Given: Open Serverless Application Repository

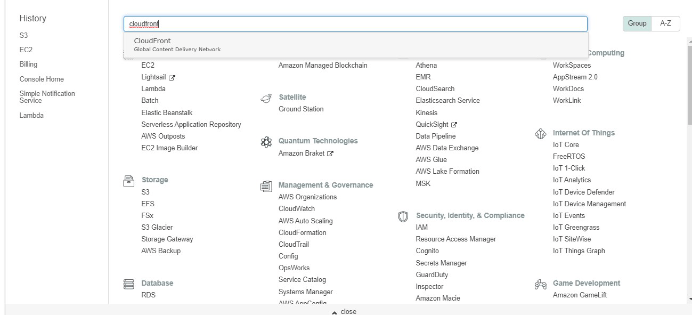Looking at the screenshot, I should point(191,125).
